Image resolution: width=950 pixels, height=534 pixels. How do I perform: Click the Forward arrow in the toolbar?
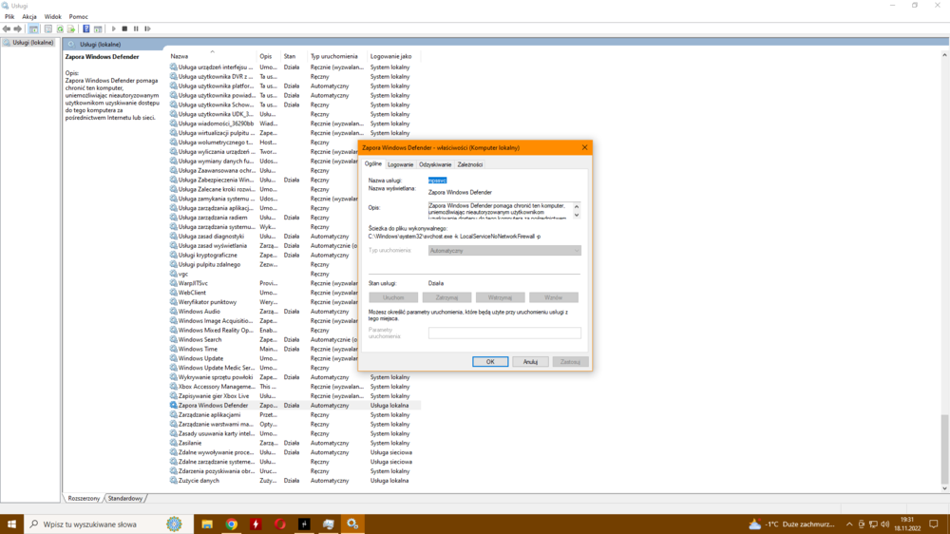[17, 29]
